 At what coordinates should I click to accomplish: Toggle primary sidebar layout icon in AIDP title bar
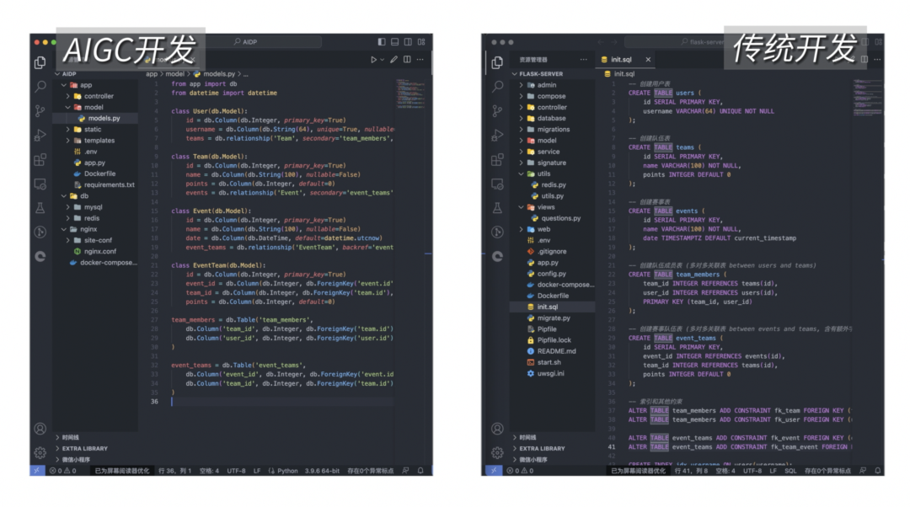(x=382, y=42)
